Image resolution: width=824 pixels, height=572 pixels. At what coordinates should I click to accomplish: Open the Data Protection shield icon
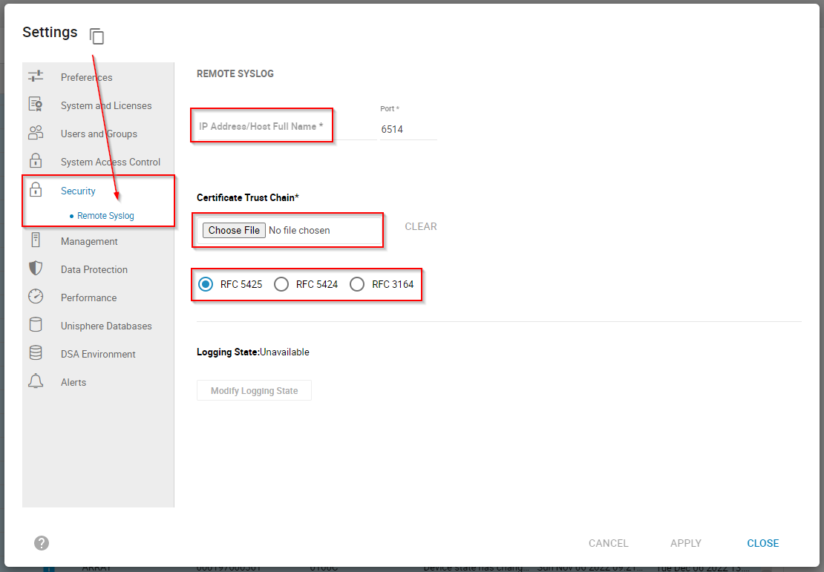click(36, 269)
